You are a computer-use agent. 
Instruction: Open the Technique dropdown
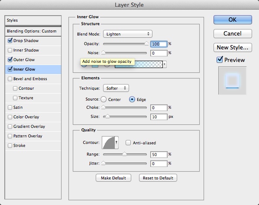pyautogui.click(x=116, y=88)
